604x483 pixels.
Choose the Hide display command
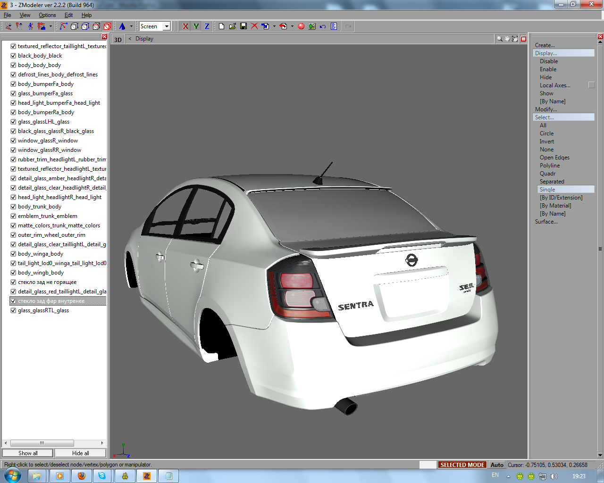click(x=546, y=77)
